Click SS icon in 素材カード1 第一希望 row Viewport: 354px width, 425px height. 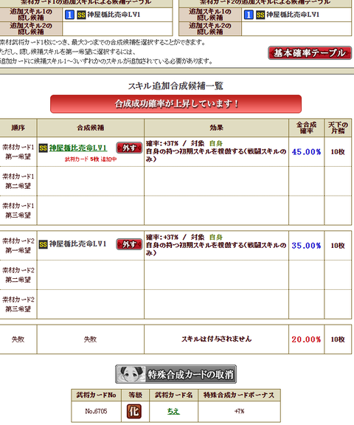(43, 148)
